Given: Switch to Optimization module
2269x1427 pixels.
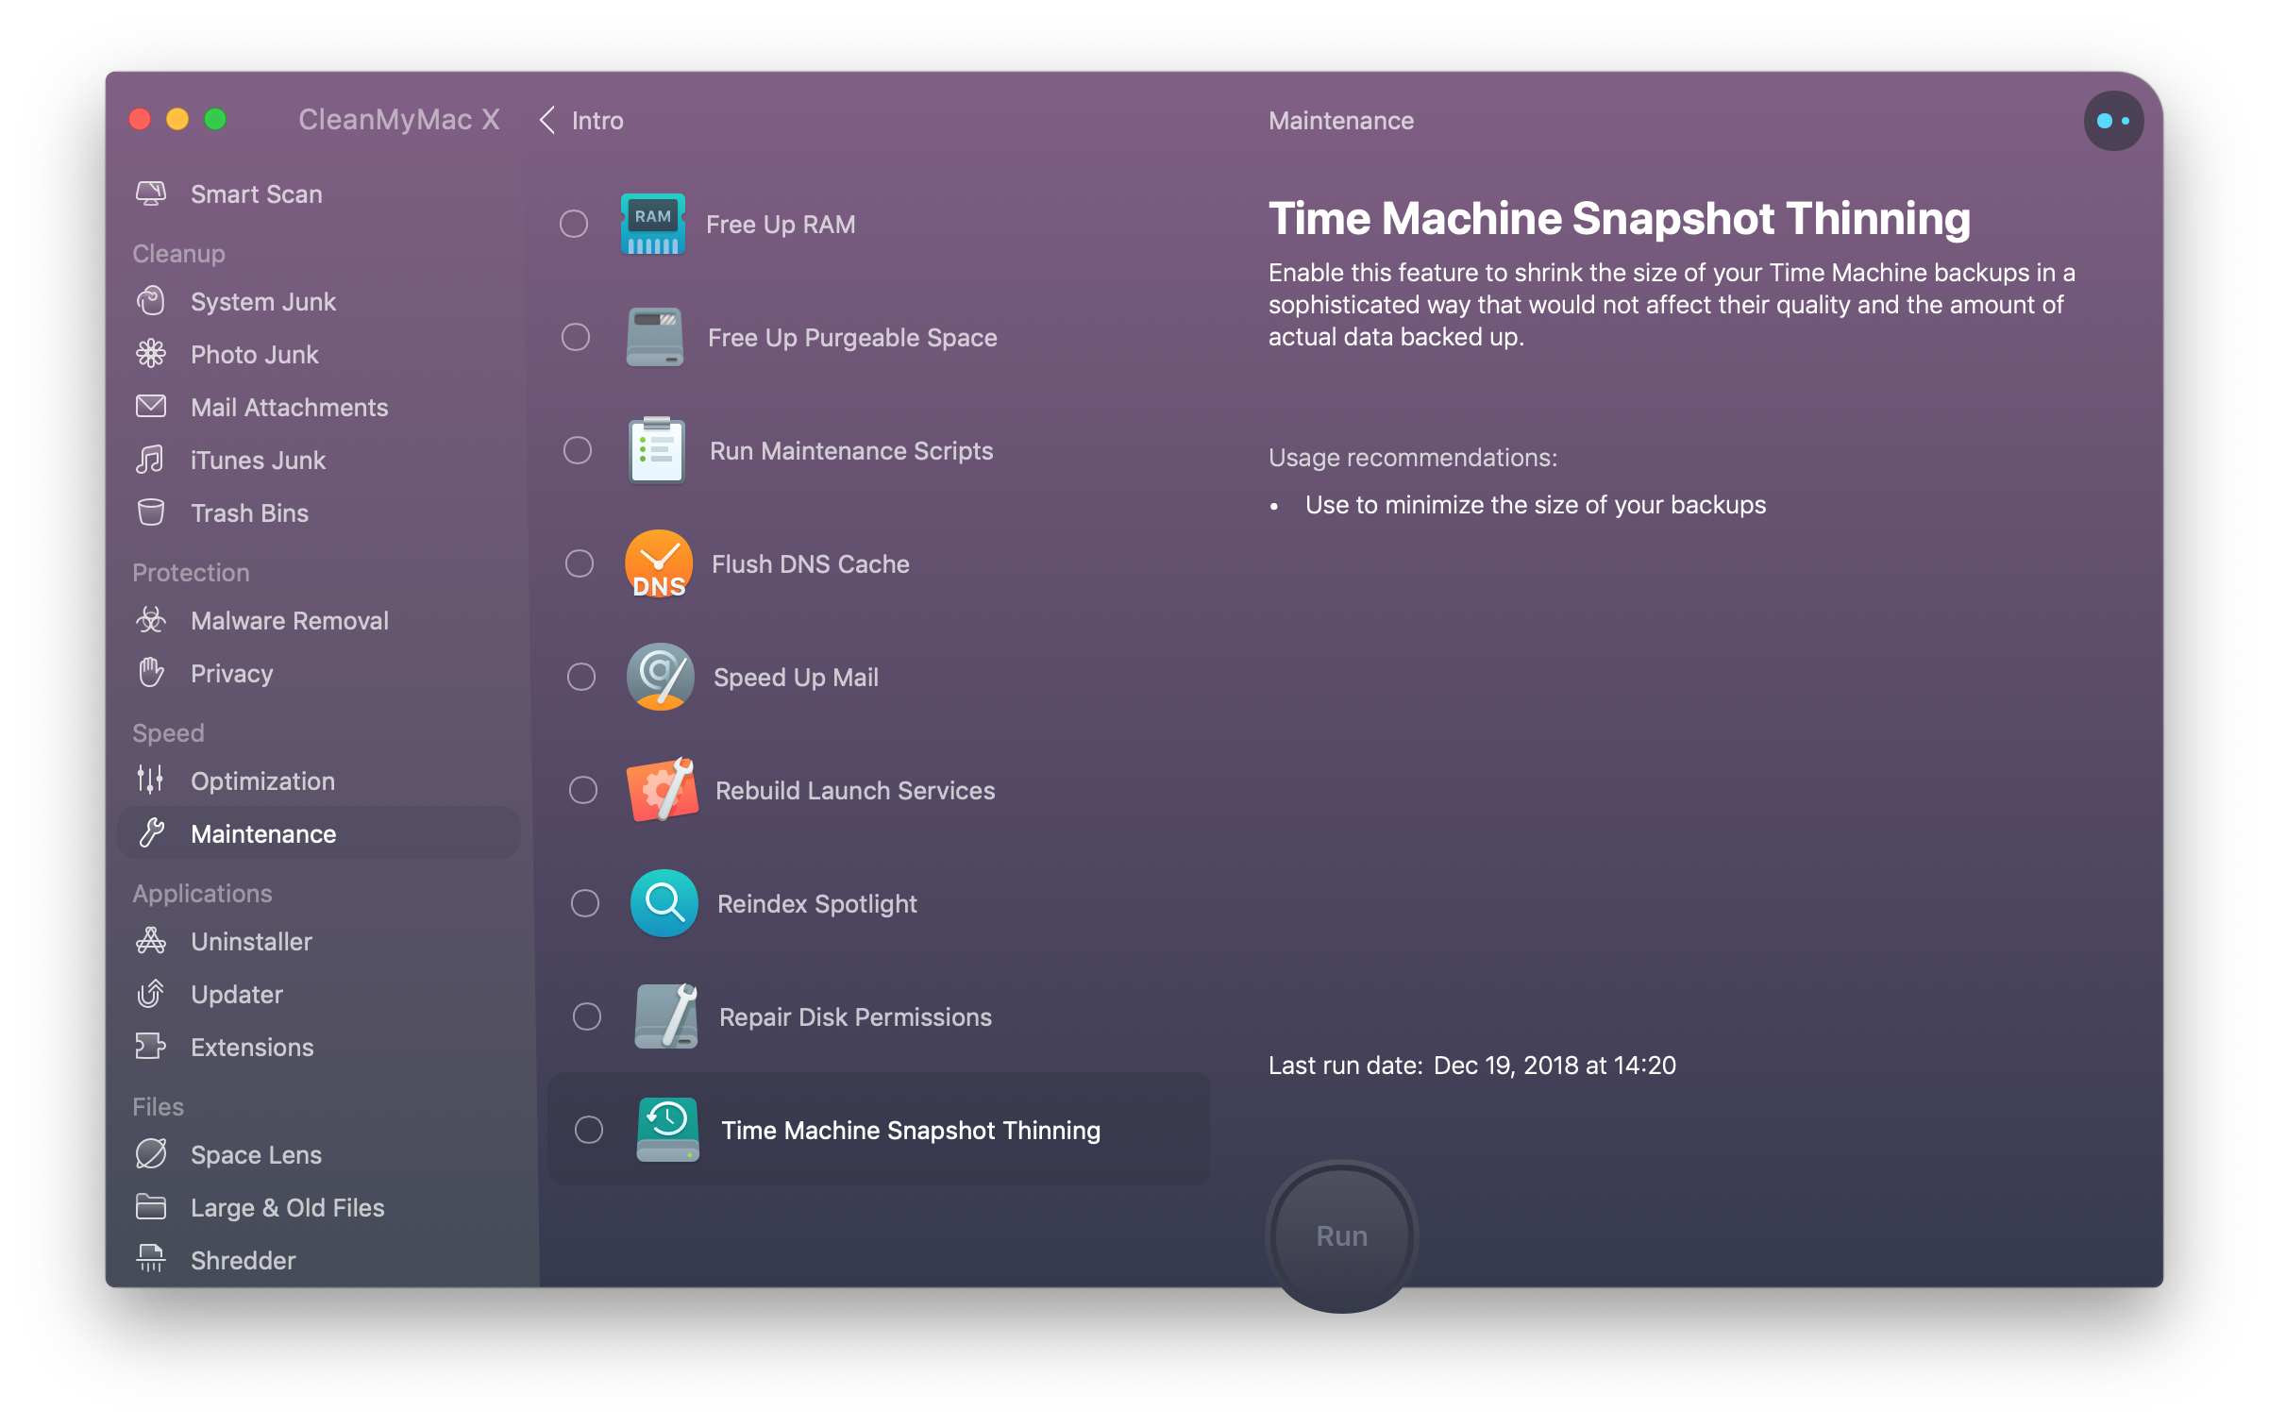Looking at the screenshot, I should point(319,781).
